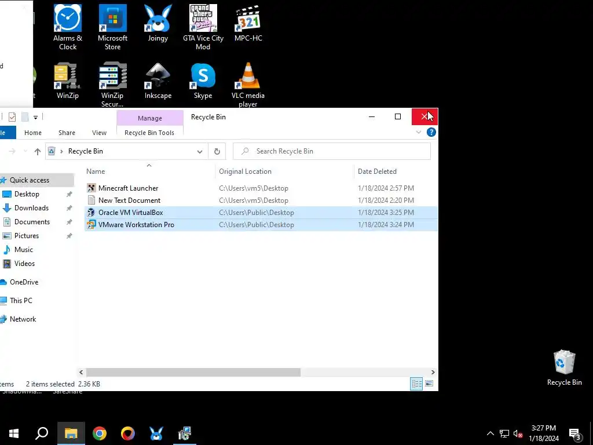Refresh the Recycle Bin view

[x=217, y=151]
